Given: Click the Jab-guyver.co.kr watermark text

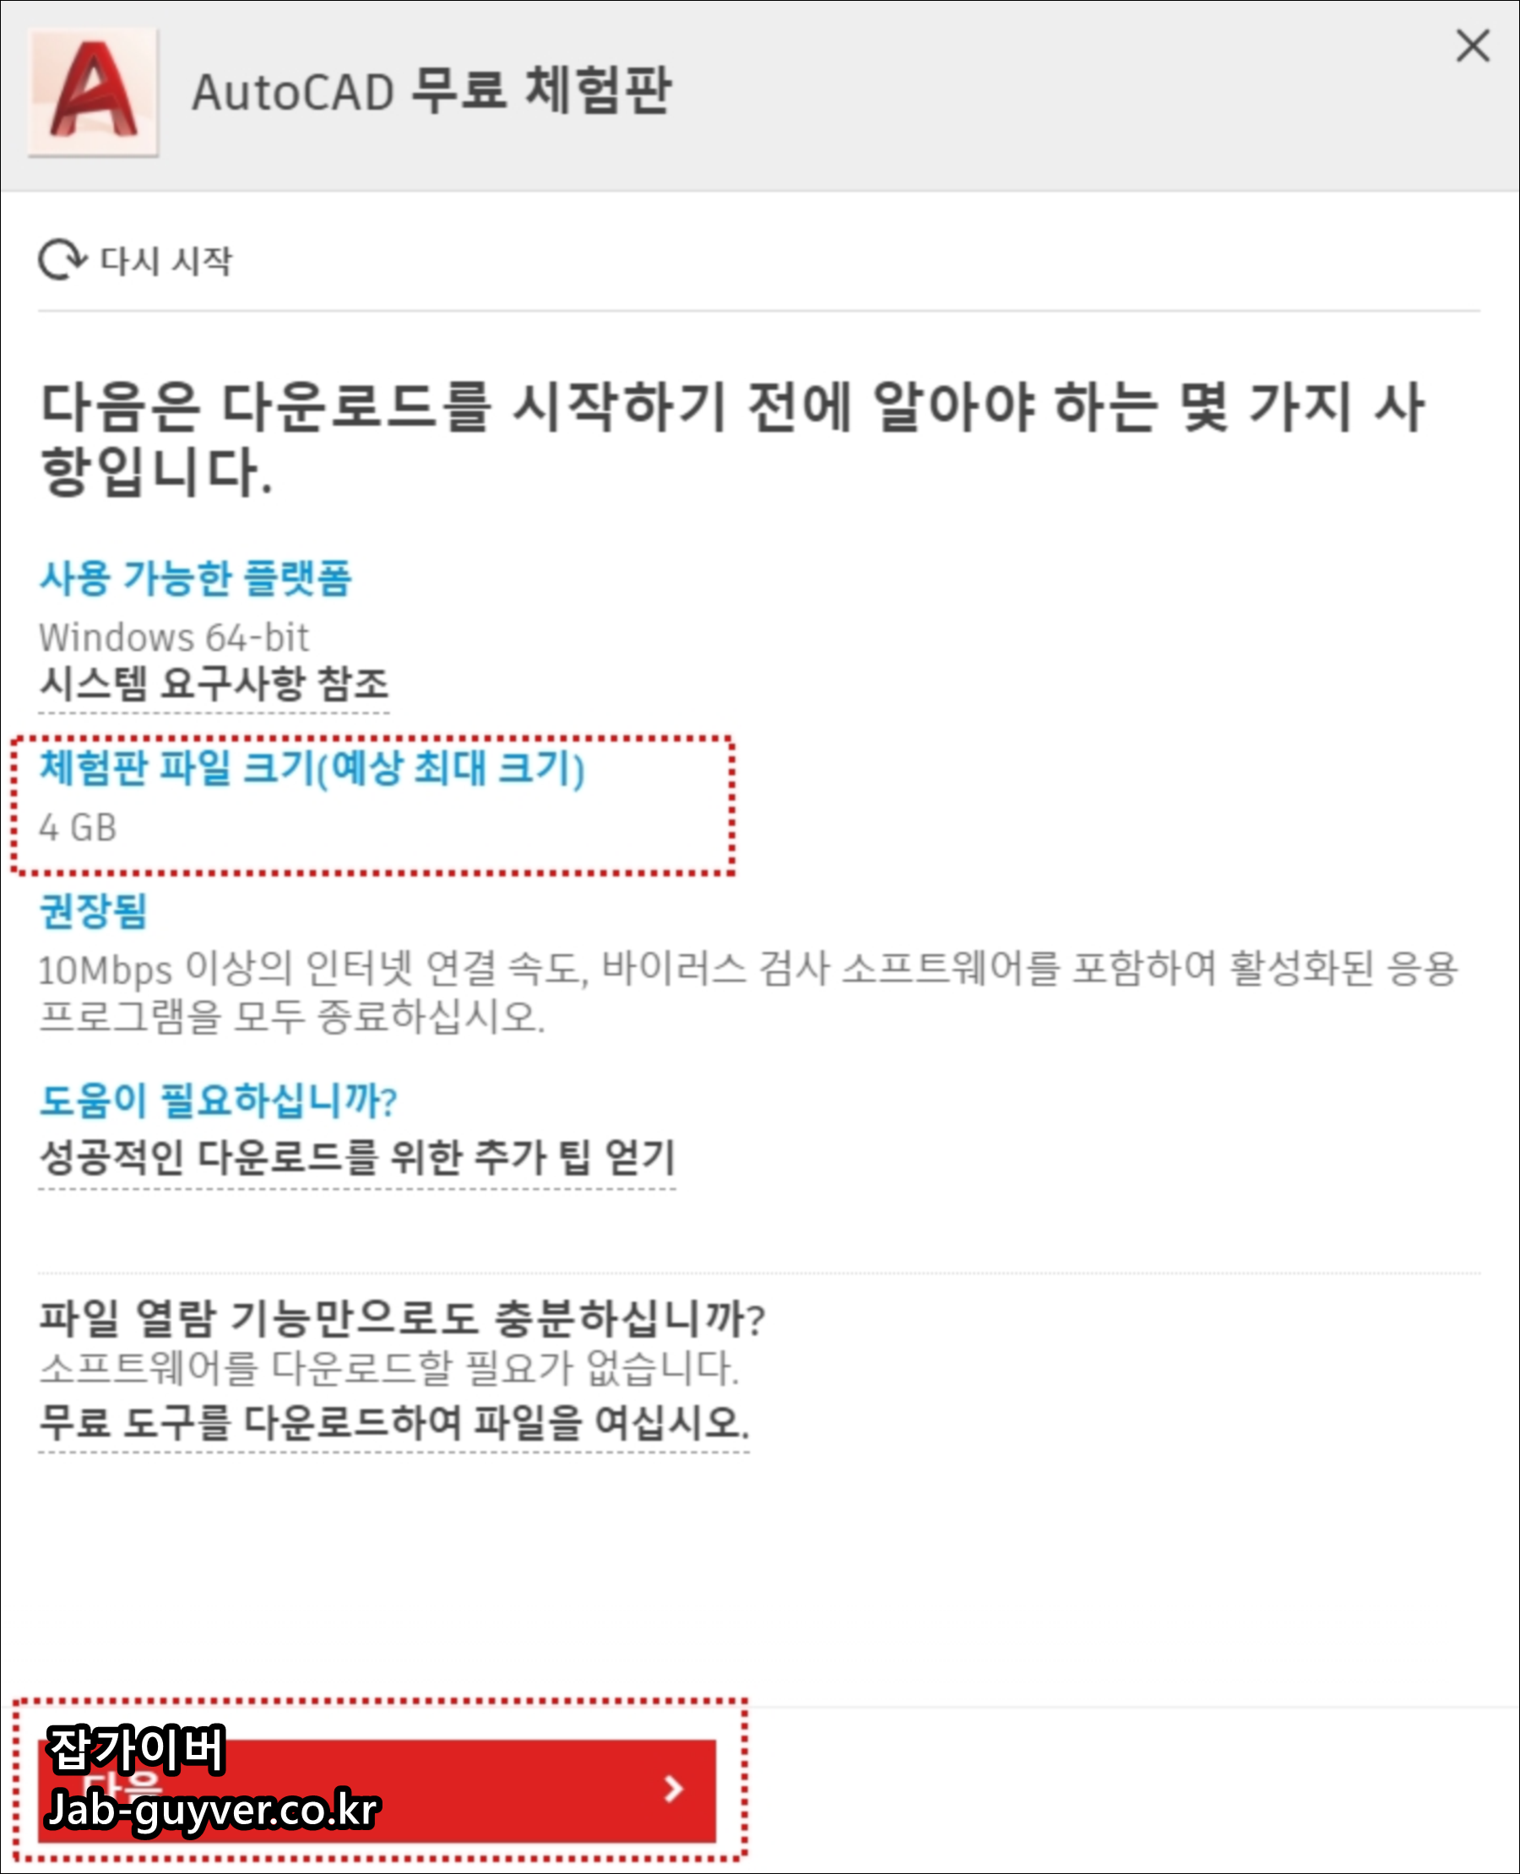Looking at the screenshot, I should point(212,1812).
